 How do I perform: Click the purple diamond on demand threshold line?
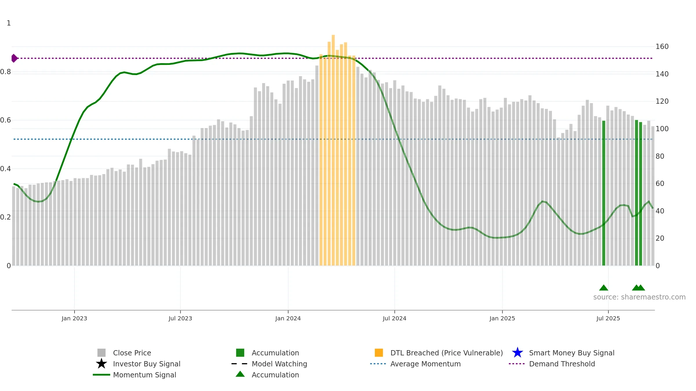tap(14, 58)
